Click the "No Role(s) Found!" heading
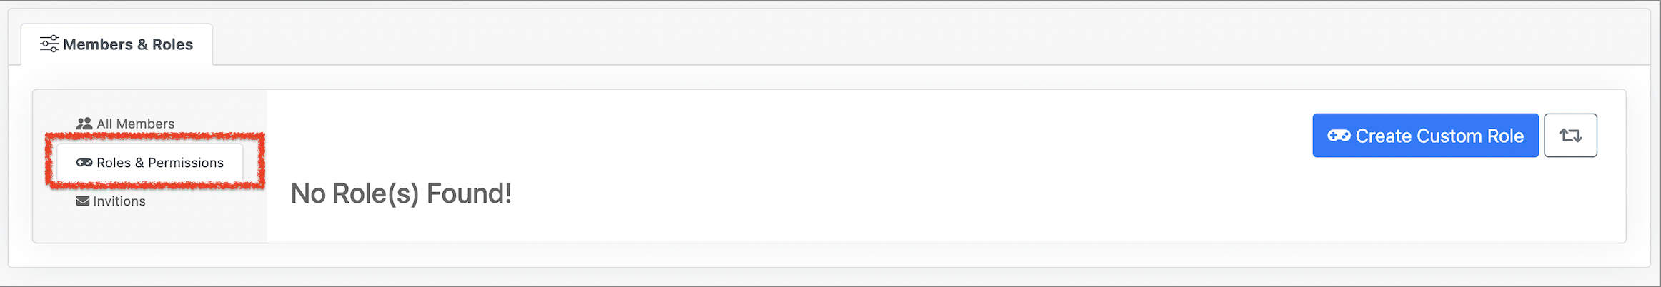Viewport: 1661px width, 287px height. 401,193
